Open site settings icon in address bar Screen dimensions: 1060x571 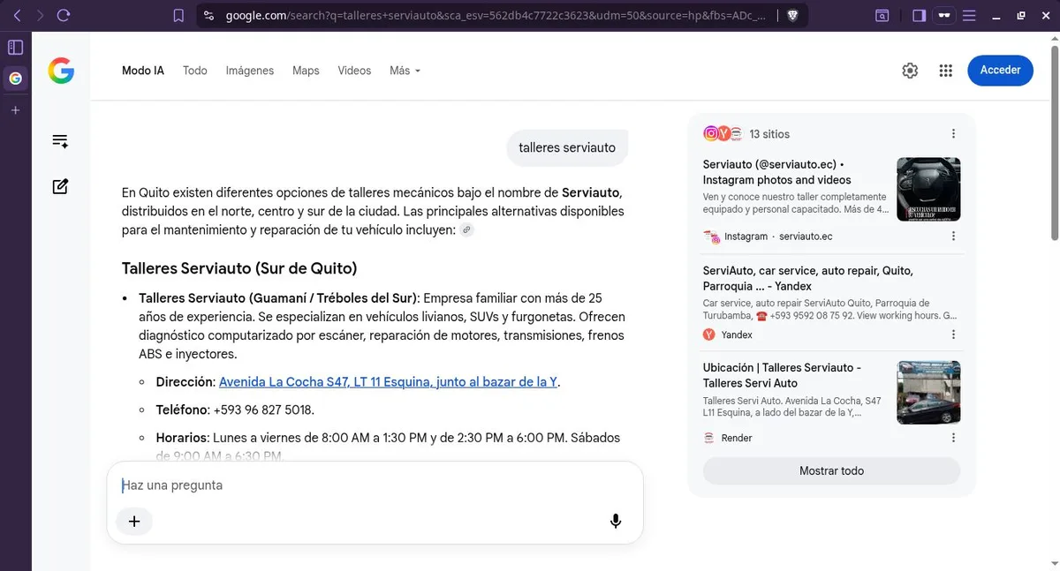point(208,15)
